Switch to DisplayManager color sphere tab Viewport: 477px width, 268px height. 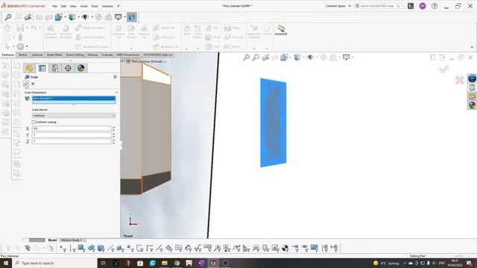(x=80, y=68)
